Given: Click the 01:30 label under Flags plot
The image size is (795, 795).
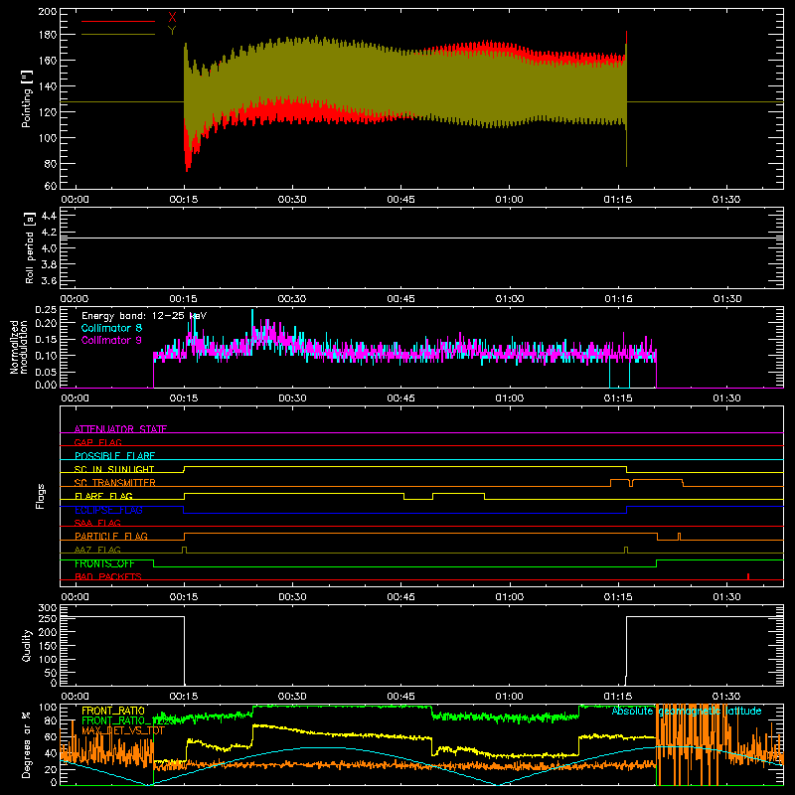Looking at the screenshot, I should 726,597.
